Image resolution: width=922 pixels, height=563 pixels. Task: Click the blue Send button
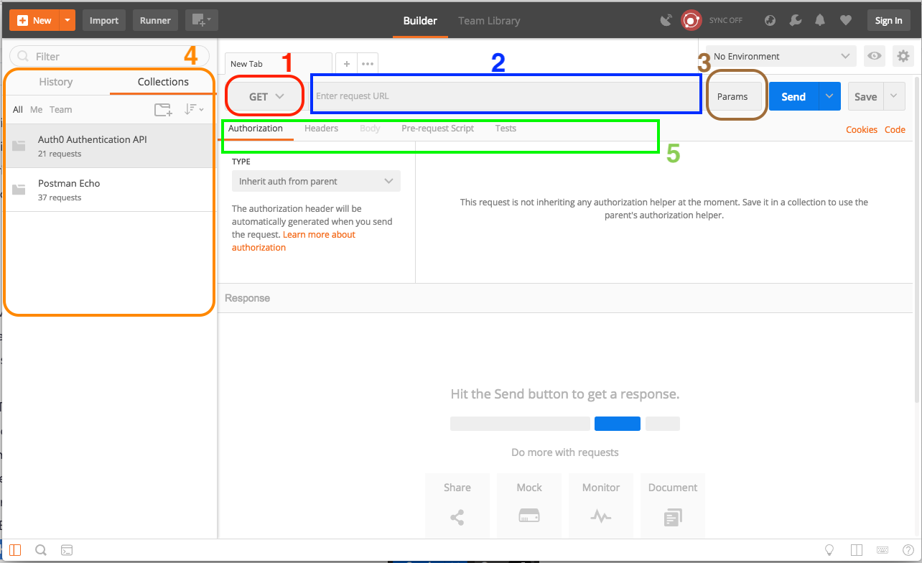(793, 96)
